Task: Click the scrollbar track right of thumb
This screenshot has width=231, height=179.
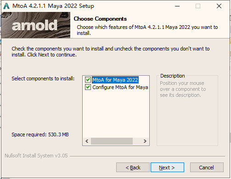Action: coord(137,141)
